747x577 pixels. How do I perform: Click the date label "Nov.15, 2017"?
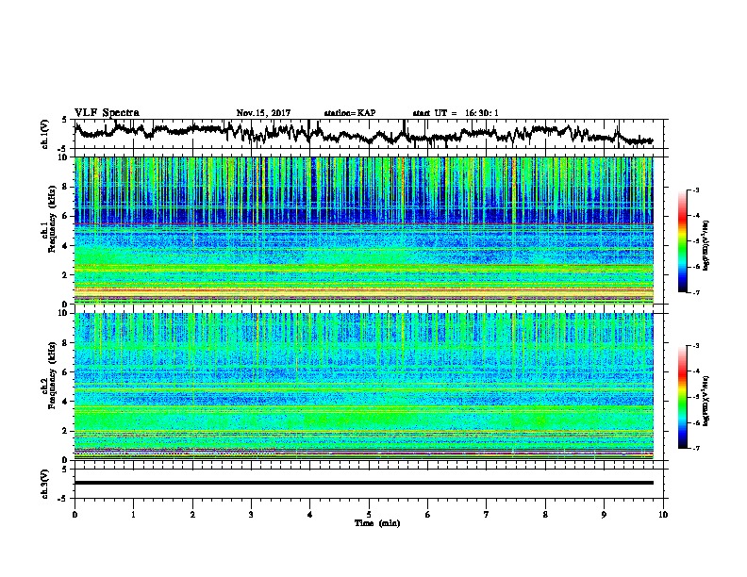pyautogui.click(x=263, y=113)
